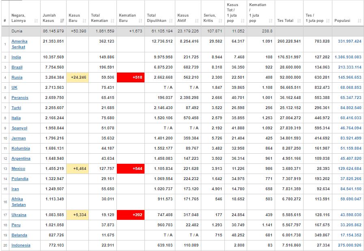
Task: Sort by Kasus Tot / 1 juta pop arrows
Action: click(243, 21)
